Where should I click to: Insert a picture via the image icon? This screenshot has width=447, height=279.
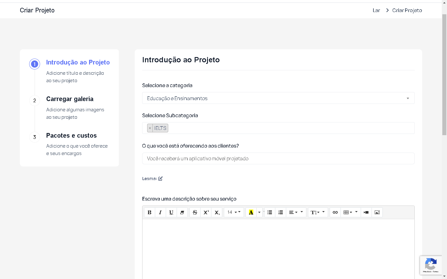tap(377, 212)
